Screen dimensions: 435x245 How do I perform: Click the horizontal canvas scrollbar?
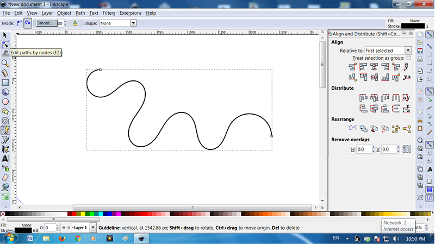pos(192,208)
